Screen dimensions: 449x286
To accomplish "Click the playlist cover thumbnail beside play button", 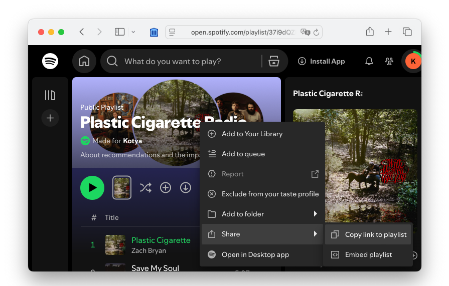I will pos(122,188).
